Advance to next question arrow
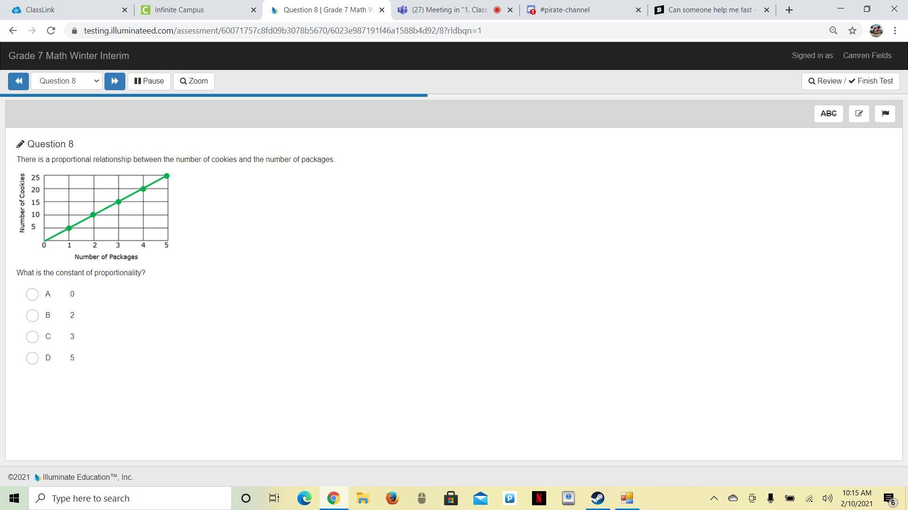 point(114,81)
